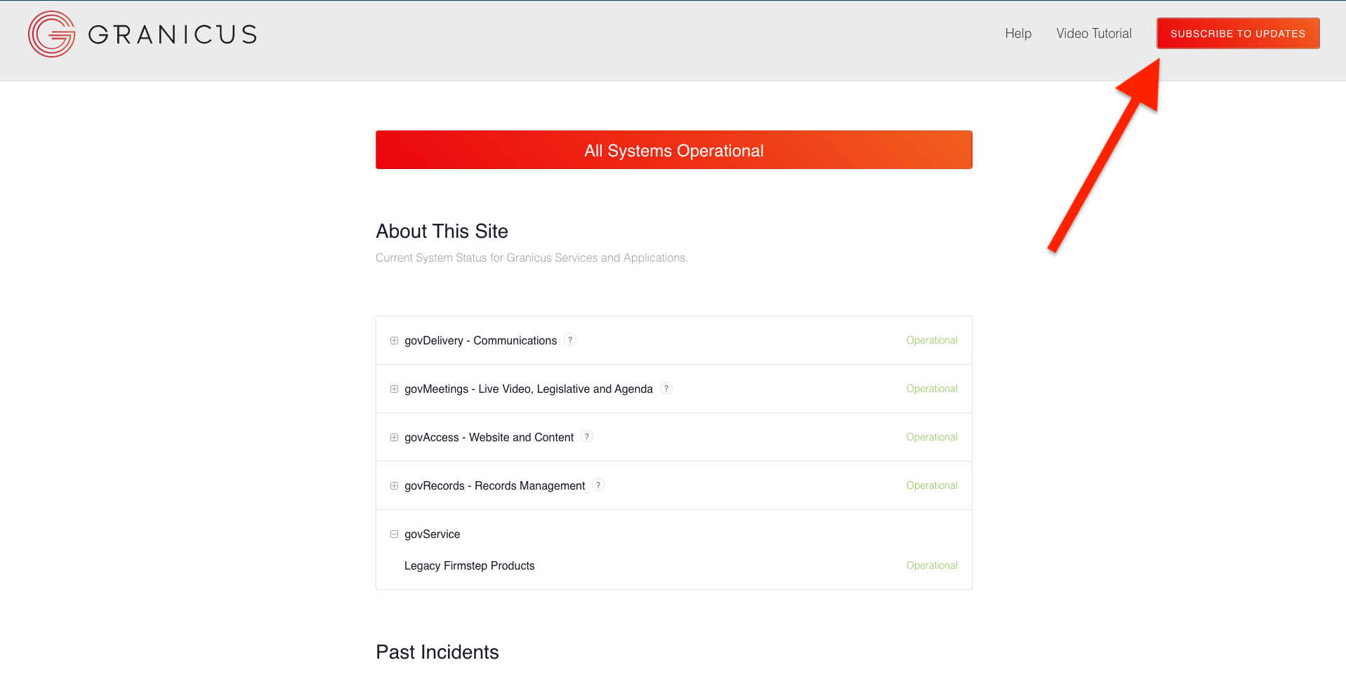Collapse the govService group
The width and height of the screenshot is (1346, 679).
pyautogui.click(x=395, y=535)
